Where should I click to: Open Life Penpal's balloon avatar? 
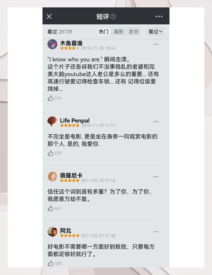(x=52, y=122)
